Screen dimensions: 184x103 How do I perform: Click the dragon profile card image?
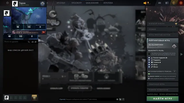[x=29, y=15]
